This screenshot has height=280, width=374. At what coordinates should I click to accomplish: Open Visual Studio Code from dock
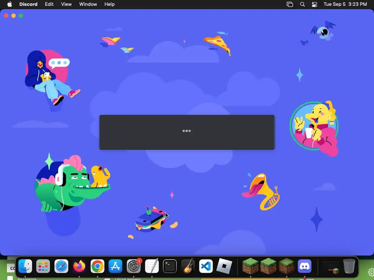206,266
